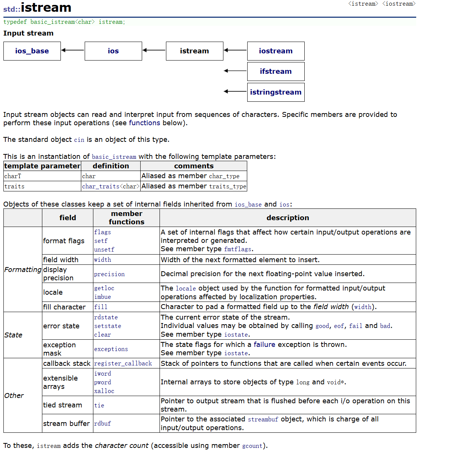Click the <istream> header link

363,4
